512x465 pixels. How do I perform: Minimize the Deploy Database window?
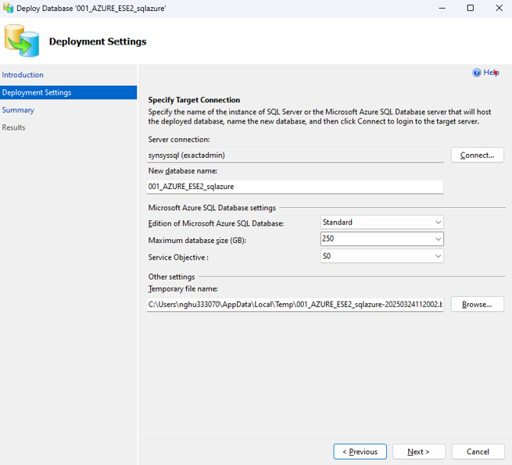pos(442,8)
